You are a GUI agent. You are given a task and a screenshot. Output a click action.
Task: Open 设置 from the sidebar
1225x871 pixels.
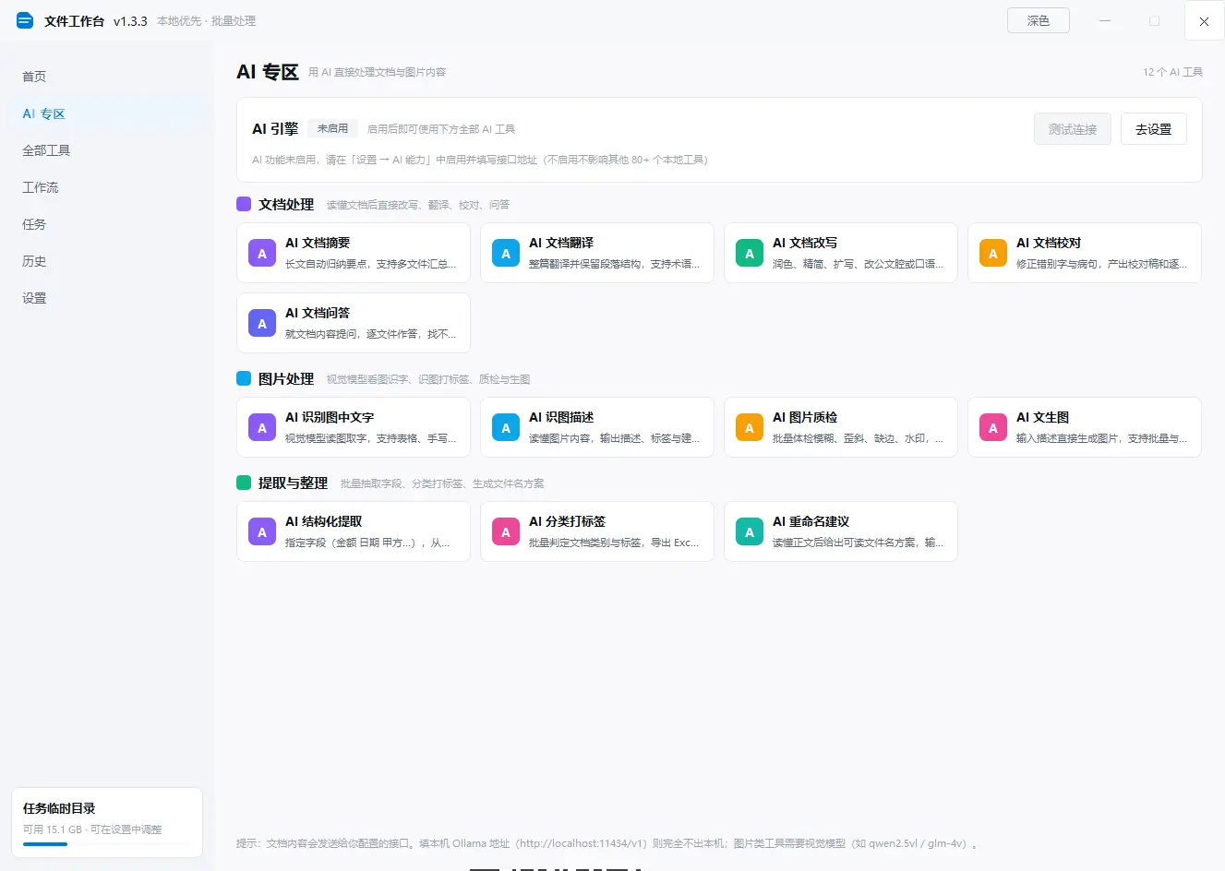tap(107, 298)
